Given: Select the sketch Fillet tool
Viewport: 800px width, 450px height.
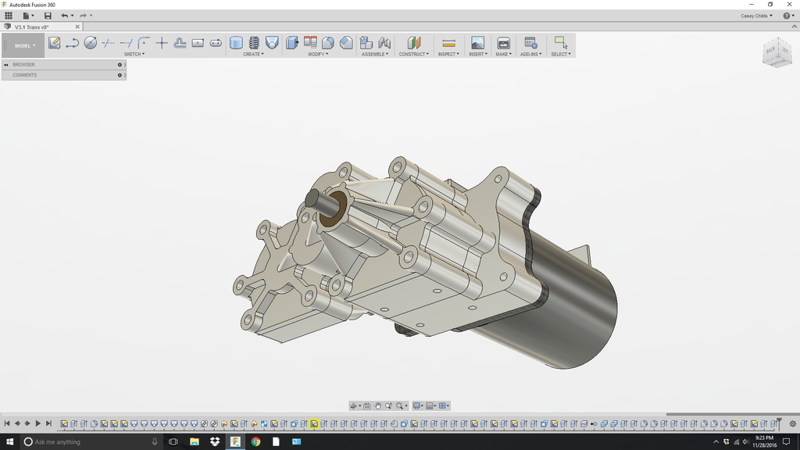Looking at the screenshot, I should point(144,43).
